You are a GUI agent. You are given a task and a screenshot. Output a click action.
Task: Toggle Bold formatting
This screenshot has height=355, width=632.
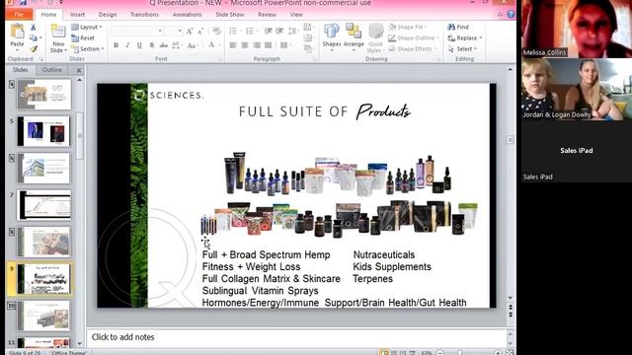pyautogui.click(x=117, y=45)
